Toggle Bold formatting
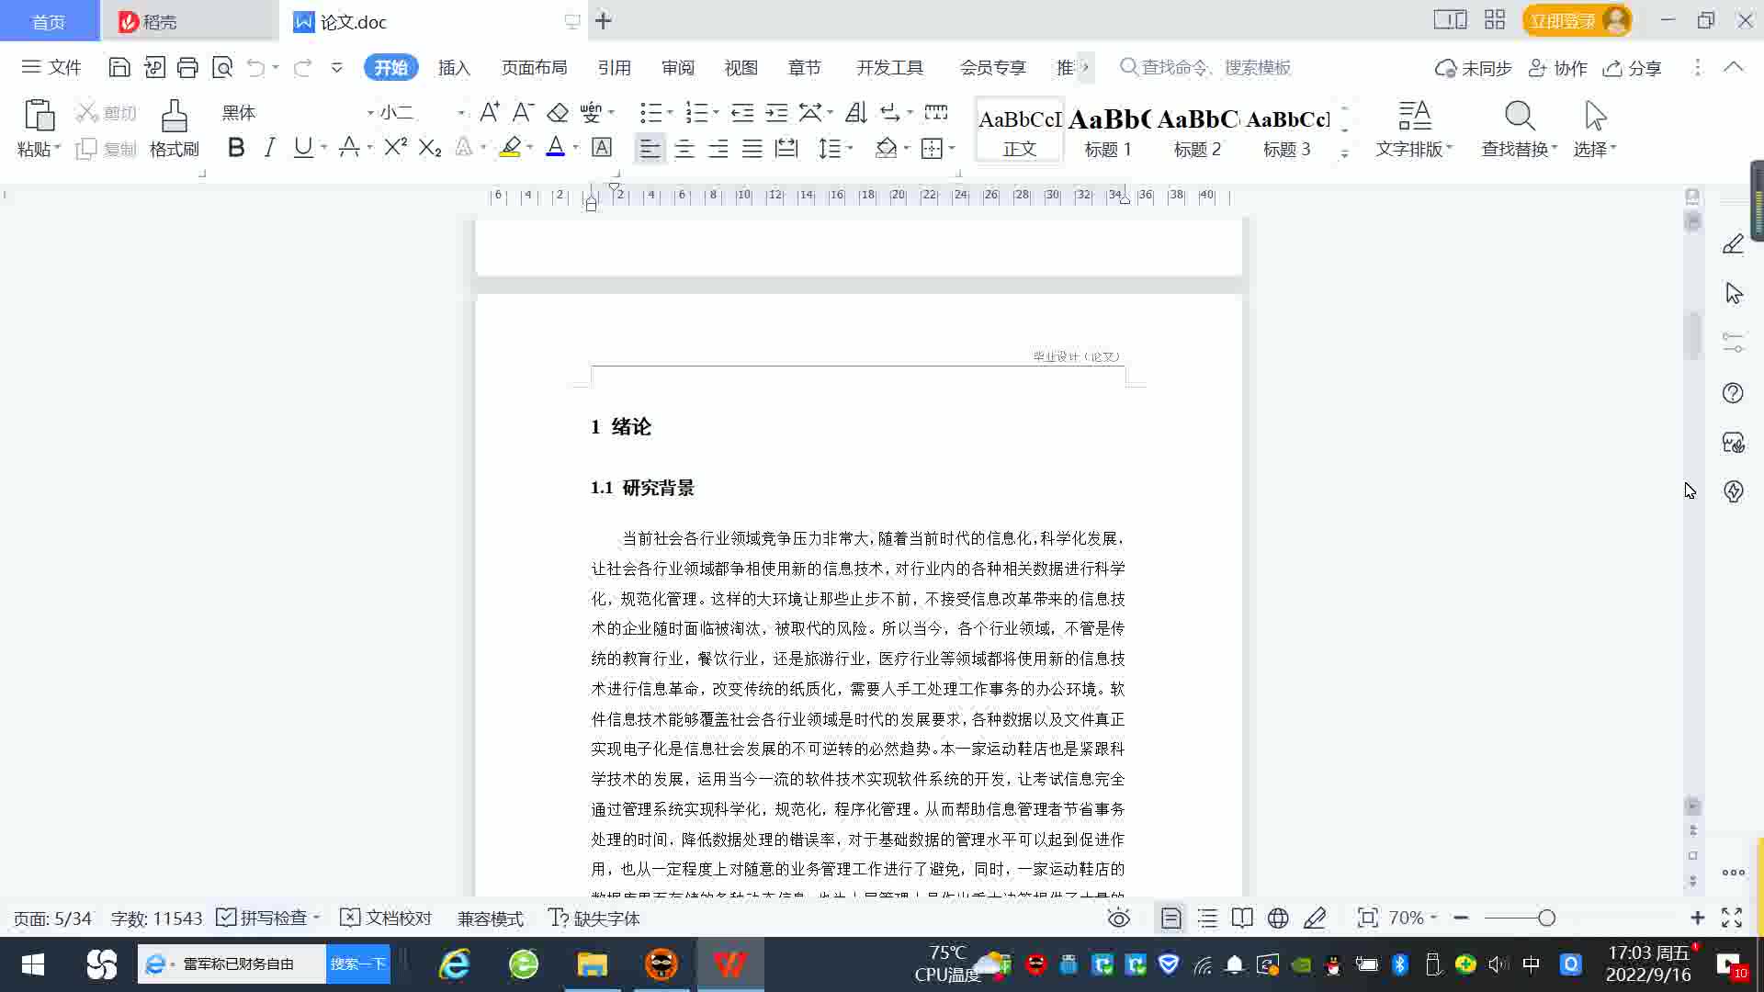Screen dimensions: 1764x992 (236, 148)
